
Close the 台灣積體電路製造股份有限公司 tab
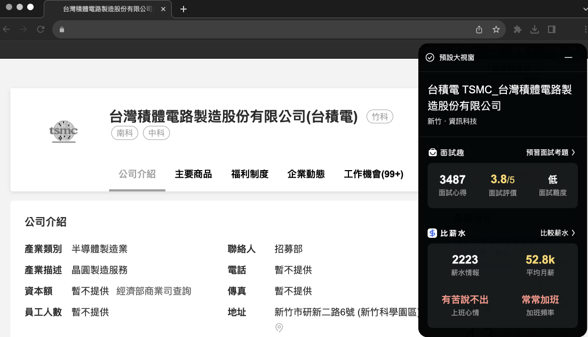pos(163,9)
